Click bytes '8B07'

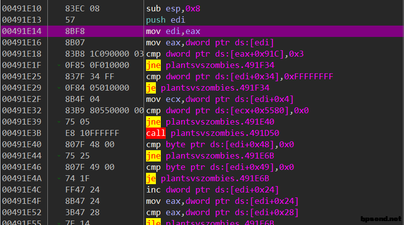(75, 42)
